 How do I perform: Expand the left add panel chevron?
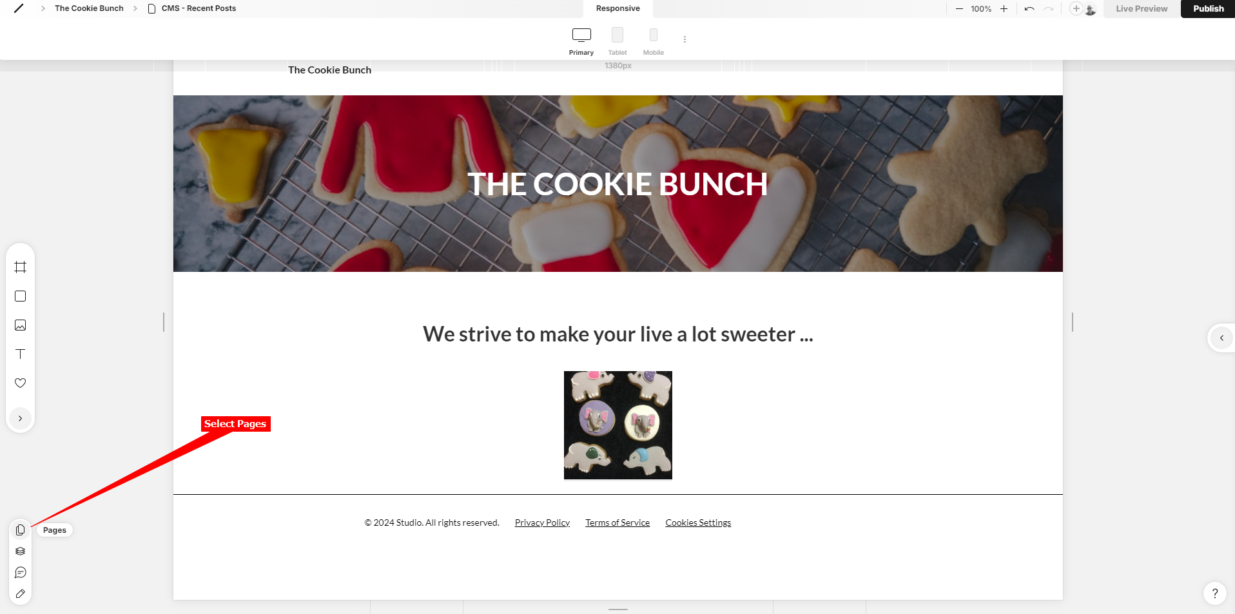pos(21,418)
